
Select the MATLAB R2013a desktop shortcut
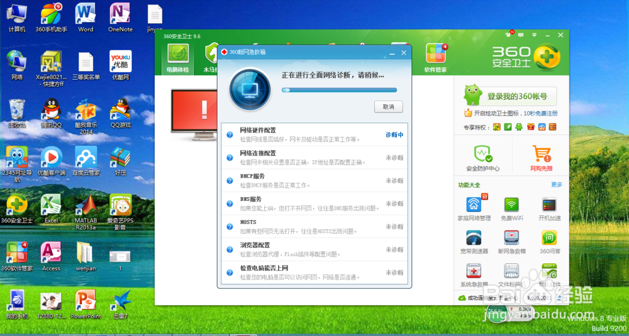coord(86,212)
